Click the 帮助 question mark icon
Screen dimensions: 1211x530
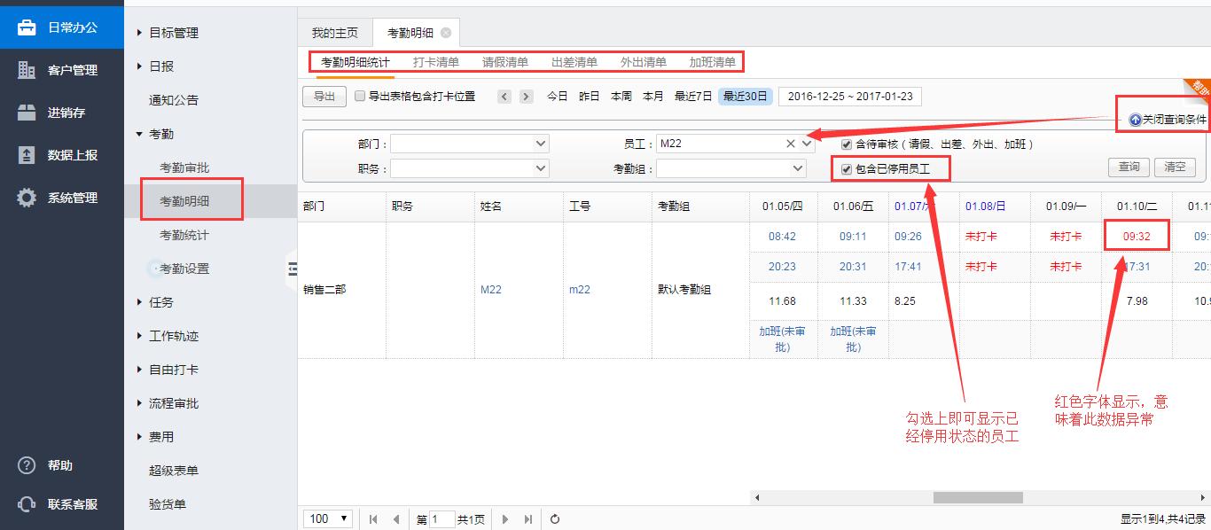[27, 465]
